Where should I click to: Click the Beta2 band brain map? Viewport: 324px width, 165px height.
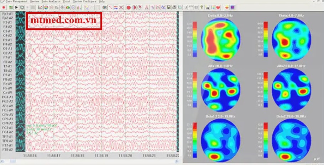291,140
